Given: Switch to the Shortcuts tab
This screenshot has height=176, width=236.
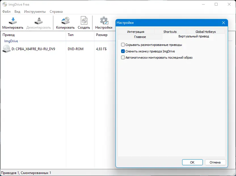Looking at the screenshot, I should (170, 32).
